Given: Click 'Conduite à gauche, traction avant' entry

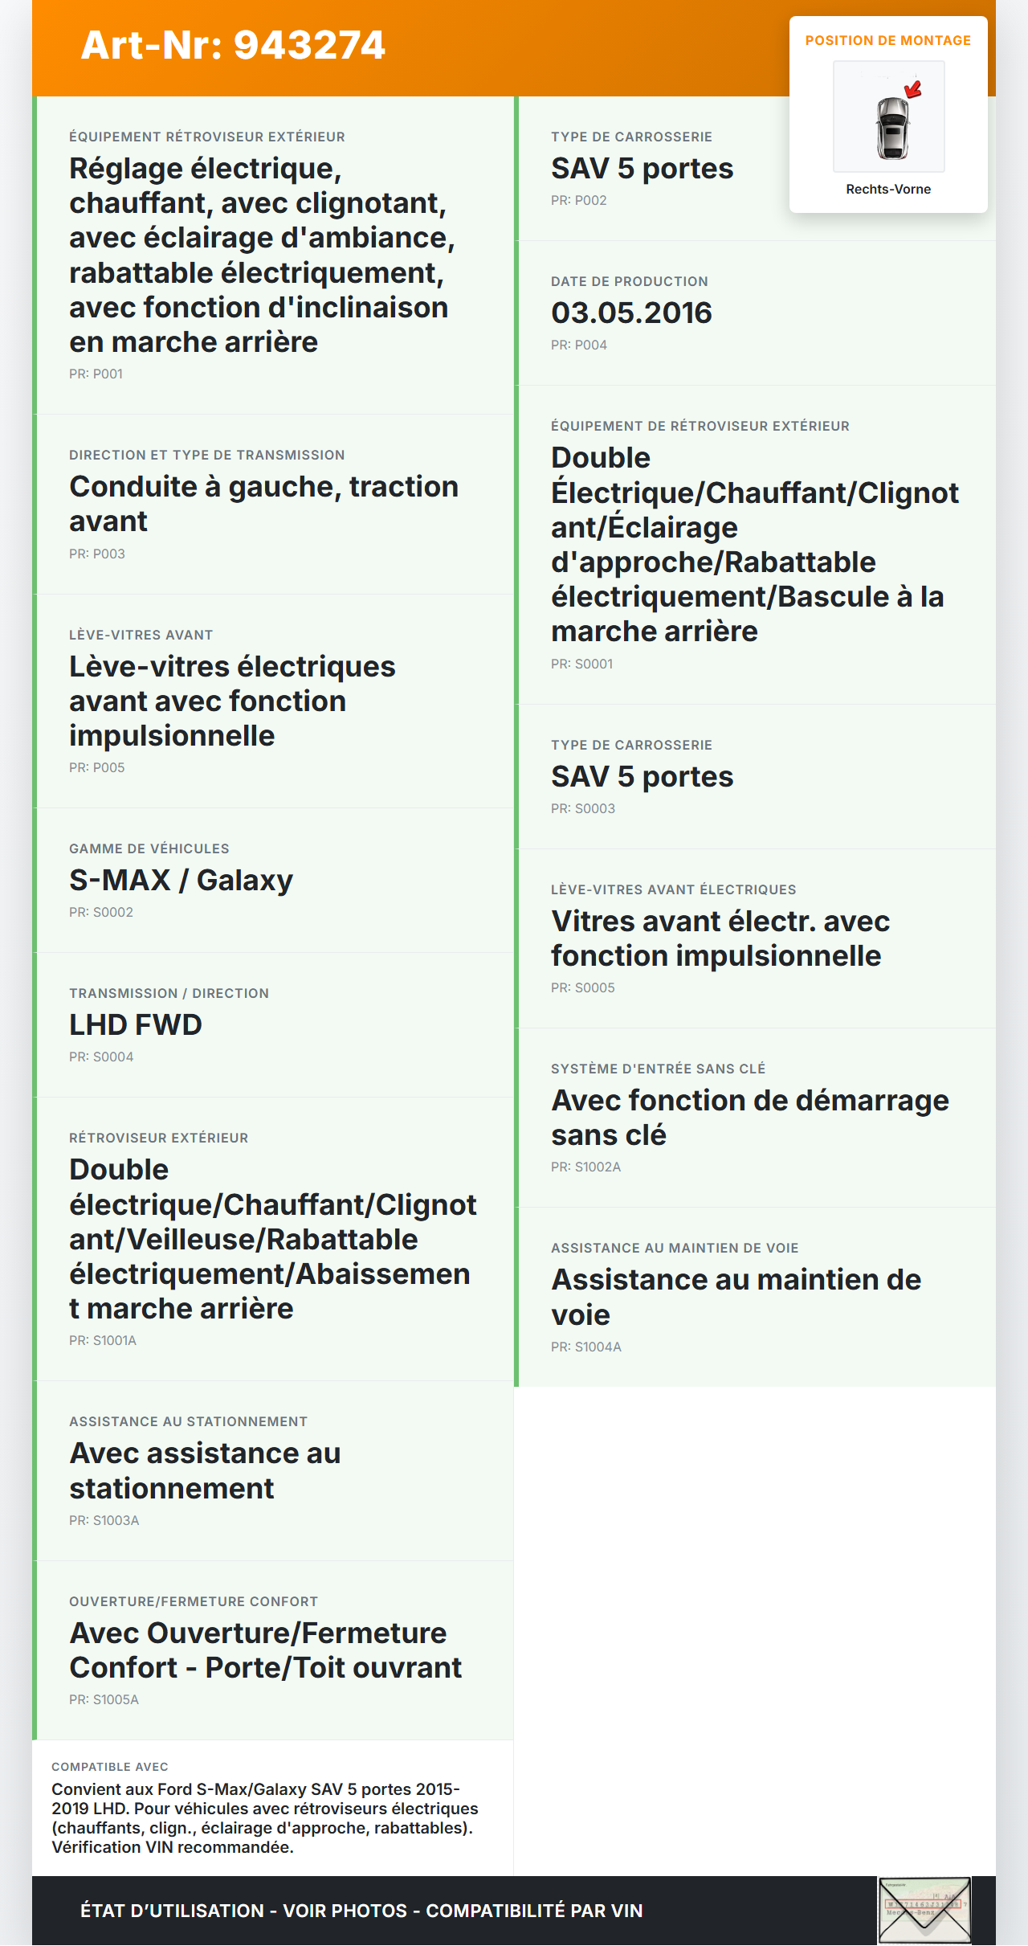Looking at the screenshot, I should coord(263,504).
